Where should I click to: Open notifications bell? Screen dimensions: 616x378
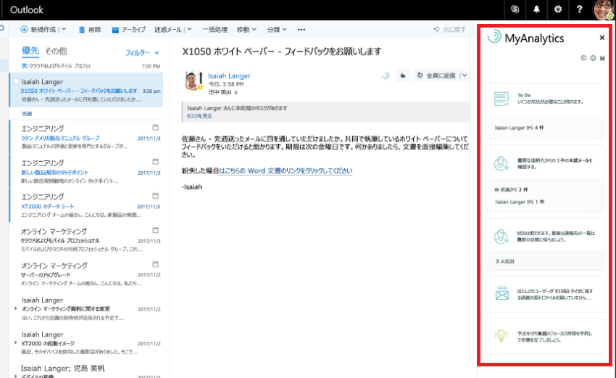tap(536, 9)
